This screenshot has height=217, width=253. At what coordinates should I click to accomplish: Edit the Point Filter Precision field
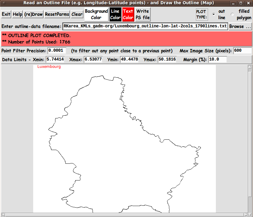57,51
